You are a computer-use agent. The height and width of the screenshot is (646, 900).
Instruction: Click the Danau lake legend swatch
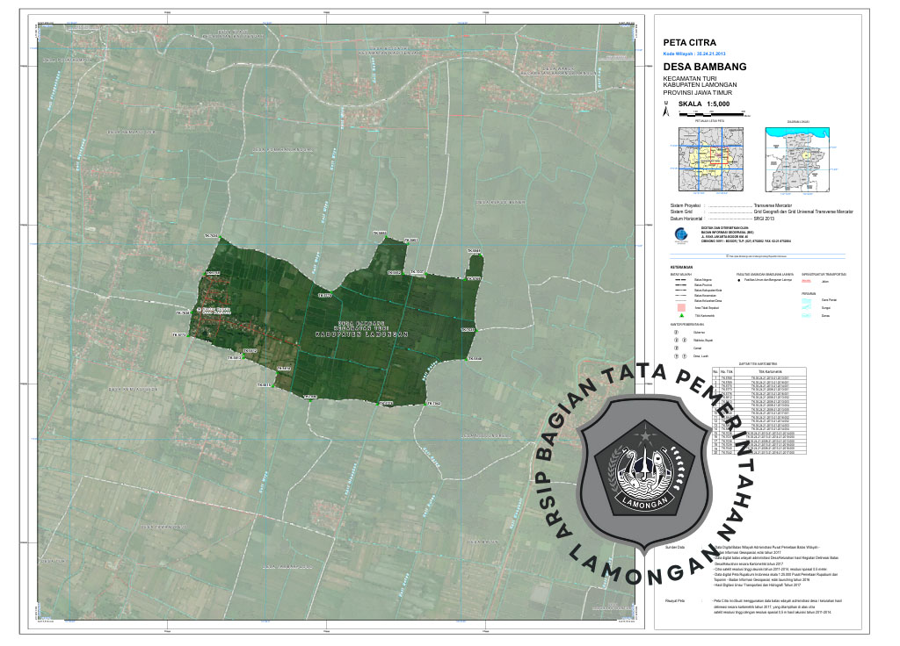[807, 315]
